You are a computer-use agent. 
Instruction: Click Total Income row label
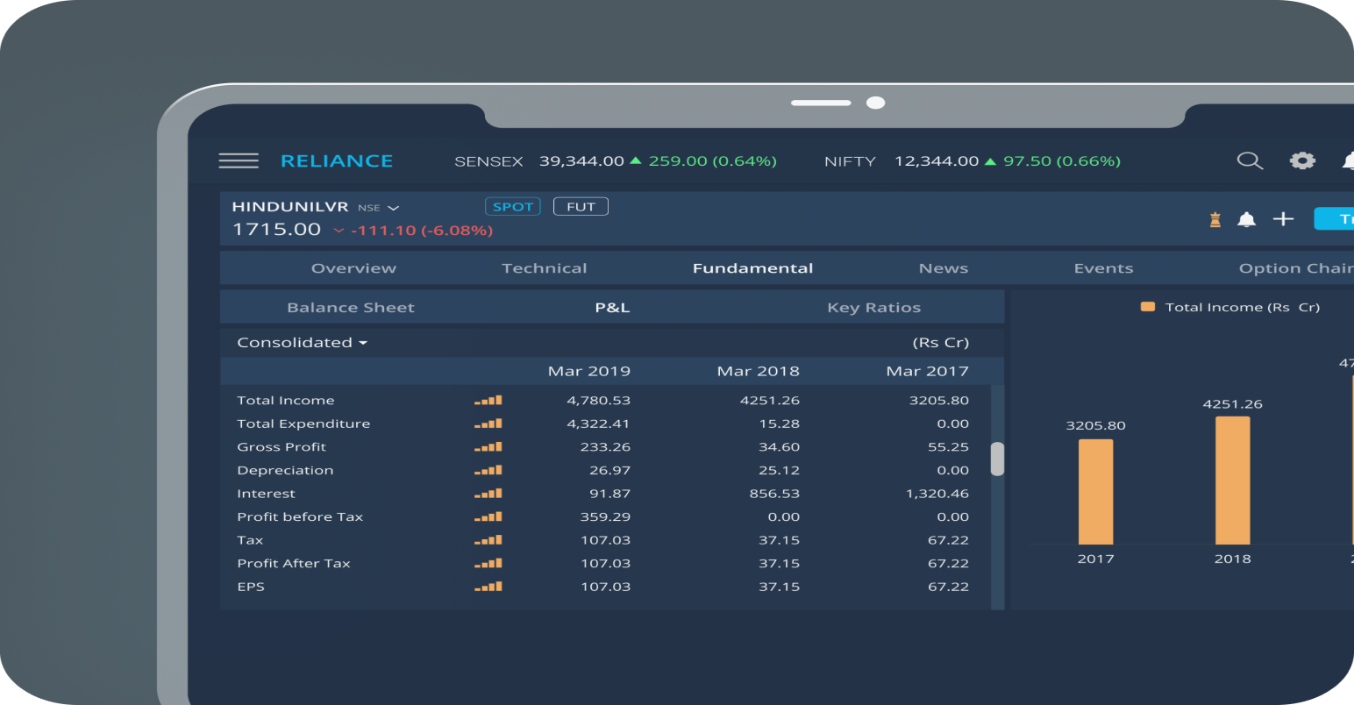tap(286, 401)
